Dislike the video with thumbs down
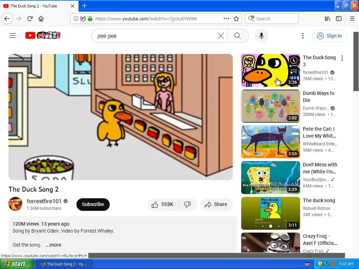Screen dimensions: 359x269 click(x=187, y=204)
